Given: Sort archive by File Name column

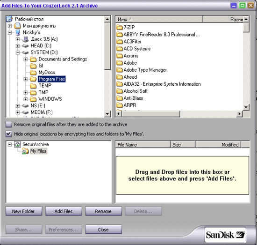Looking at the screenshot, I should coord(143,145).
